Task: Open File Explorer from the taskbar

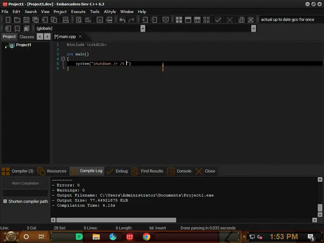Action: click(x=96, y=237)
